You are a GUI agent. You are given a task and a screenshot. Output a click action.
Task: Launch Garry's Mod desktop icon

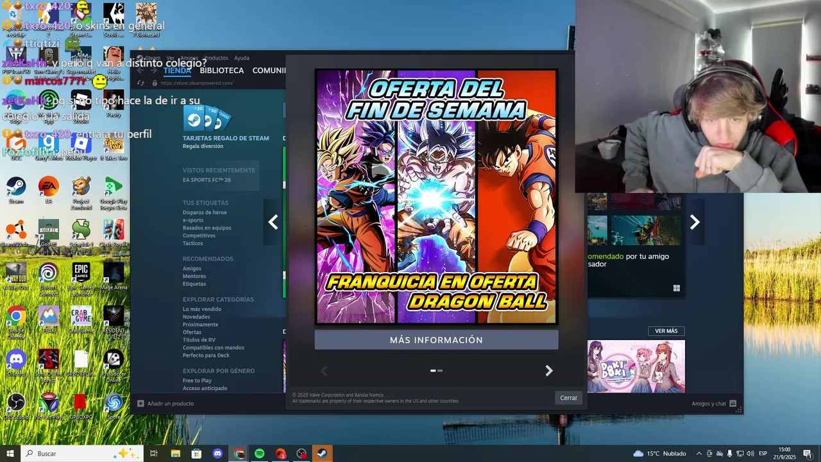tap(48, 148)
